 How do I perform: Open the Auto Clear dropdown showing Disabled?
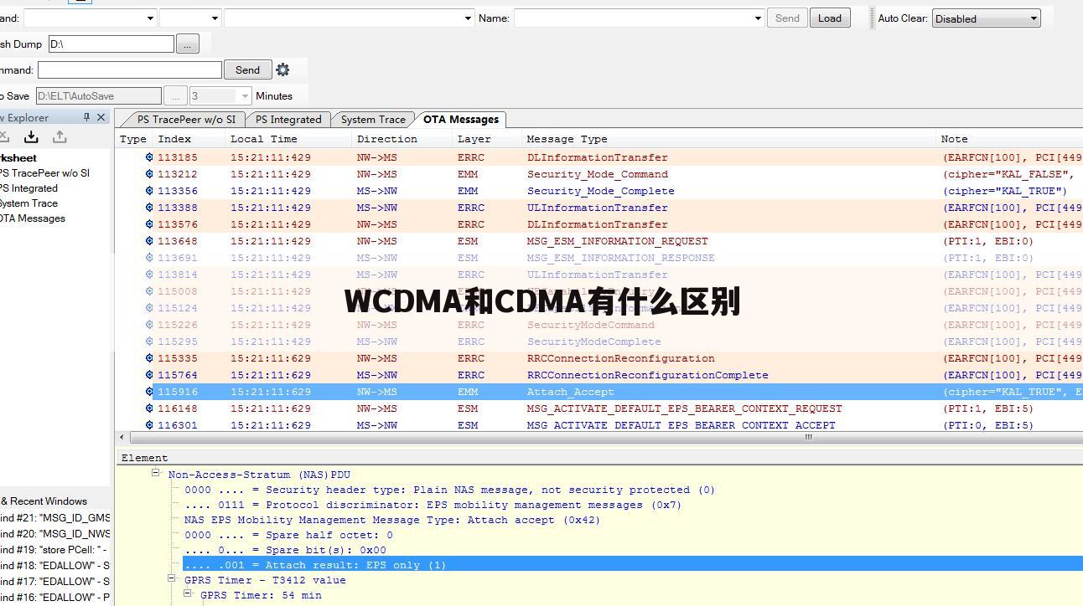(986, 18)
